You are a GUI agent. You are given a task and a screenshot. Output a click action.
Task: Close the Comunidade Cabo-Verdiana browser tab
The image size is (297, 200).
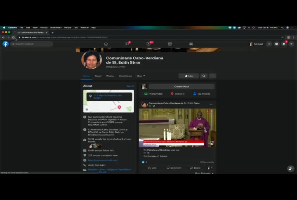point(47,33)
